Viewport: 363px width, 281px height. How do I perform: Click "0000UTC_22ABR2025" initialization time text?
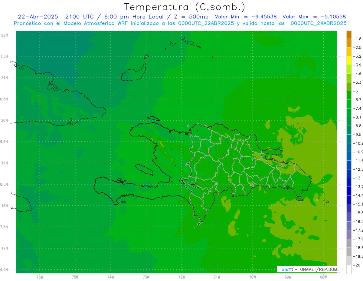[x=206, y=23]
